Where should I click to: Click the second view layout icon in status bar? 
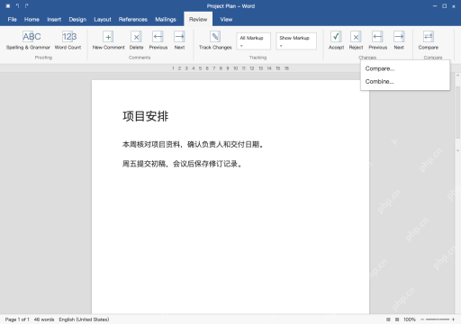397,319
